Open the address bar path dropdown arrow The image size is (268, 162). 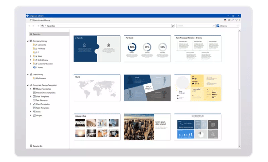pos(45,26)
